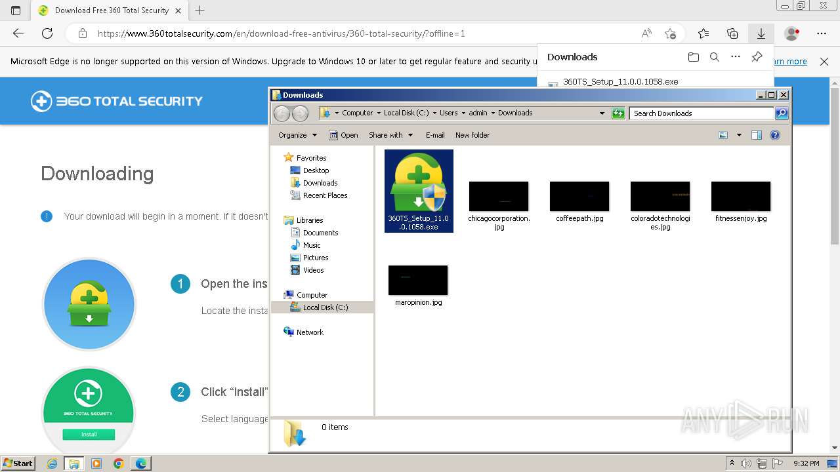Open Videos library
This screenshot has width=840, height=472.
pos(307,270)
